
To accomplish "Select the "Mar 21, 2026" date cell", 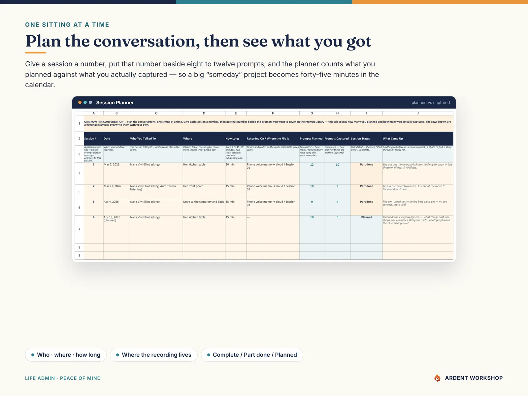I will 116,192.
